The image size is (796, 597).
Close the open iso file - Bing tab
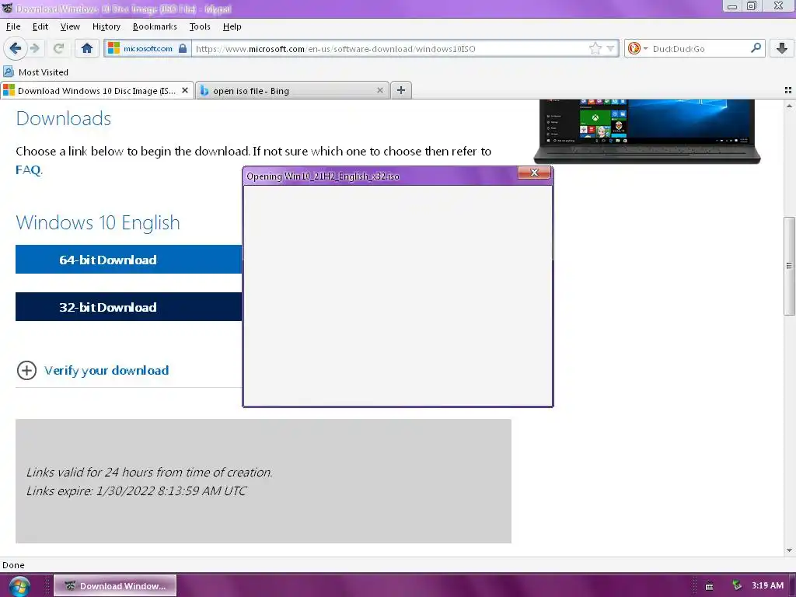pyautogui.click(x=379, y=90)
